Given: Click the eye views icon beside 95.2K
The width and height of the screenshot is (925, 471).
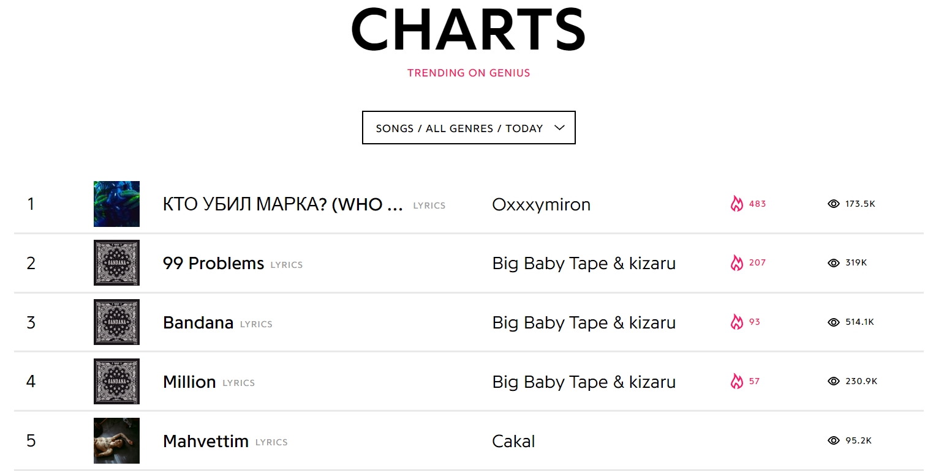Looking at the screenshot, I should 833,440.
